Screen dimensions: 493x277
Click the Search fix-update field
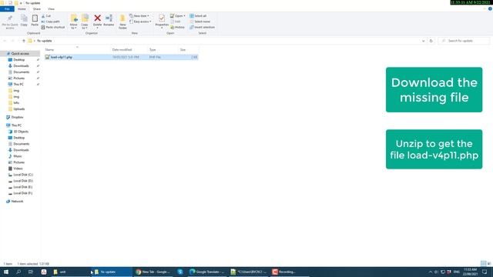[x=464, y=41]
